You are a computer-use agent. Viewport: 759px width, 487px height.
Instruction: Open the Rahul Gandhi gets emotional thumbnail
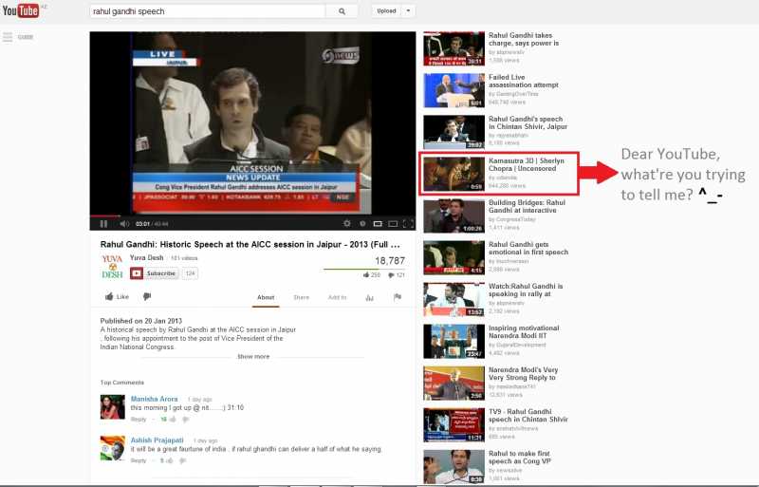click(x=454, y=257)
